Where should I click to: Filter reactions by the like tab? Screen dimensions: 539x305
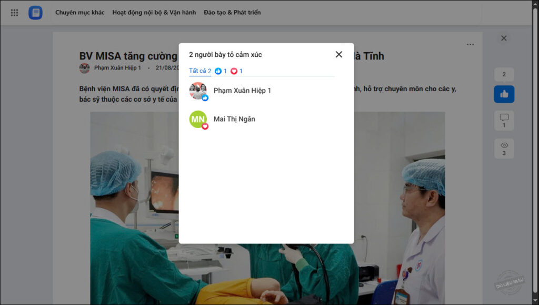[x=221, y=71]
